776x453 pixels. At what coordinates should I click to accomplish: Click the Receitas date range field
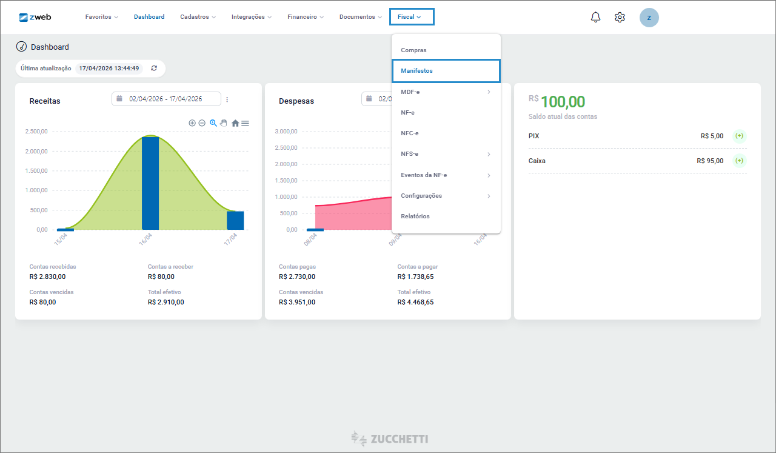[x=166, y=99]
